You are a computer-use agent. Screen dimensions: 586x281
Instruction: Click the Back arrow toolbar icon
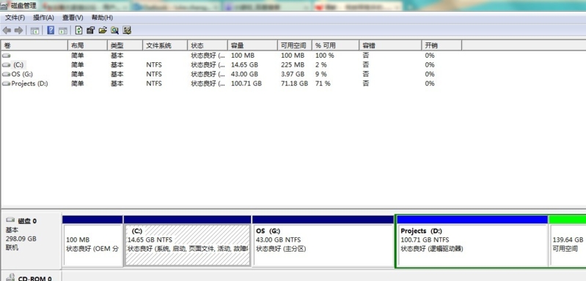coord(7,31)
